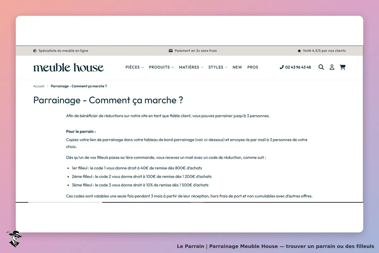The width and height of the screenshot is (379, 253).
Task: Click the '2ème filleul' list line
Action: 141,176
